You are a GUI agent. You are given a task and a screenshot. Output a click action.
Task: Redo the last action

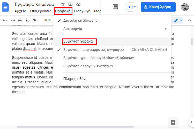point(13,20)
